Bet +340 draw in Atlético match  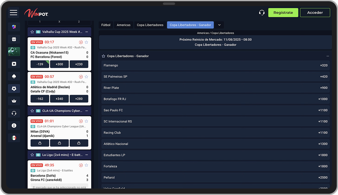[59, 99]
